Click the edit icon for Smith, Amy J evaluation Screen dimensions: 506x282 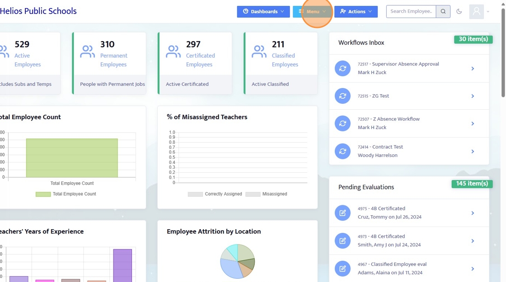coord(342,241)
